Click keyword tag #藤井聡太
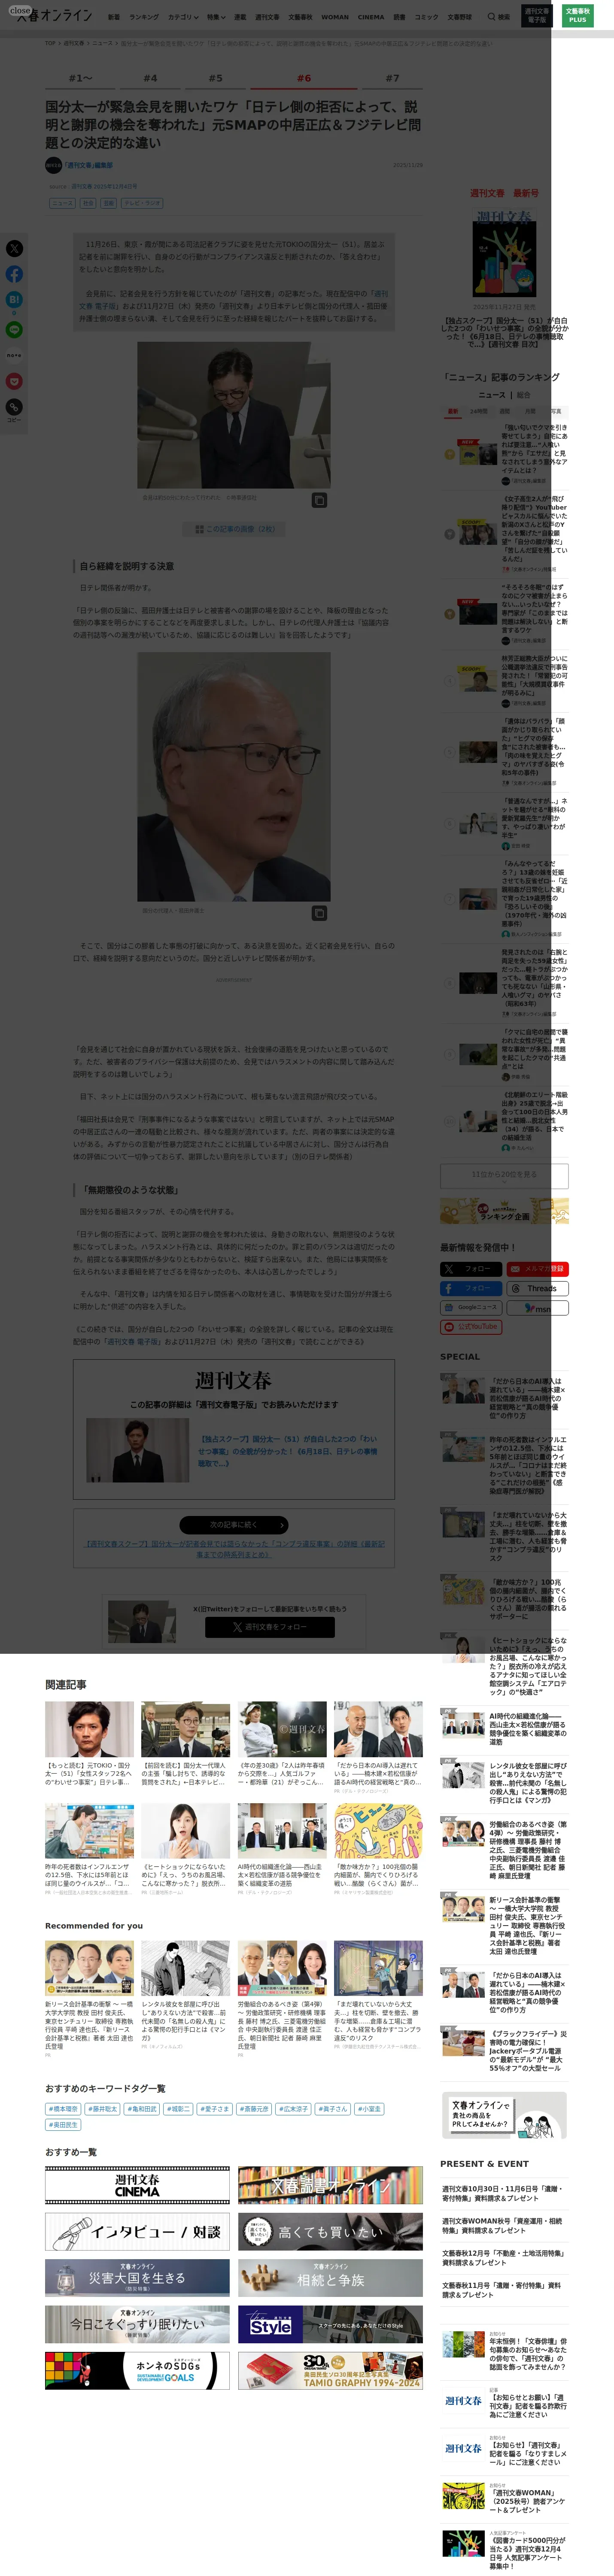Viewport: 614px width, 2576px height. (102, 2109)
